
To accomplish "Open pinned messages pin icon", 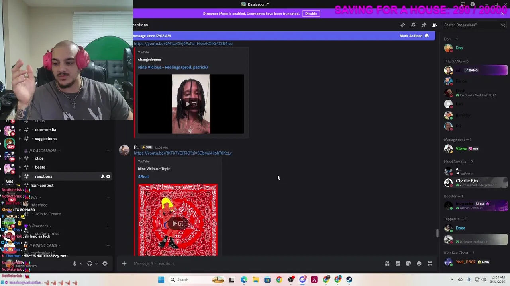I will point(424,25).
